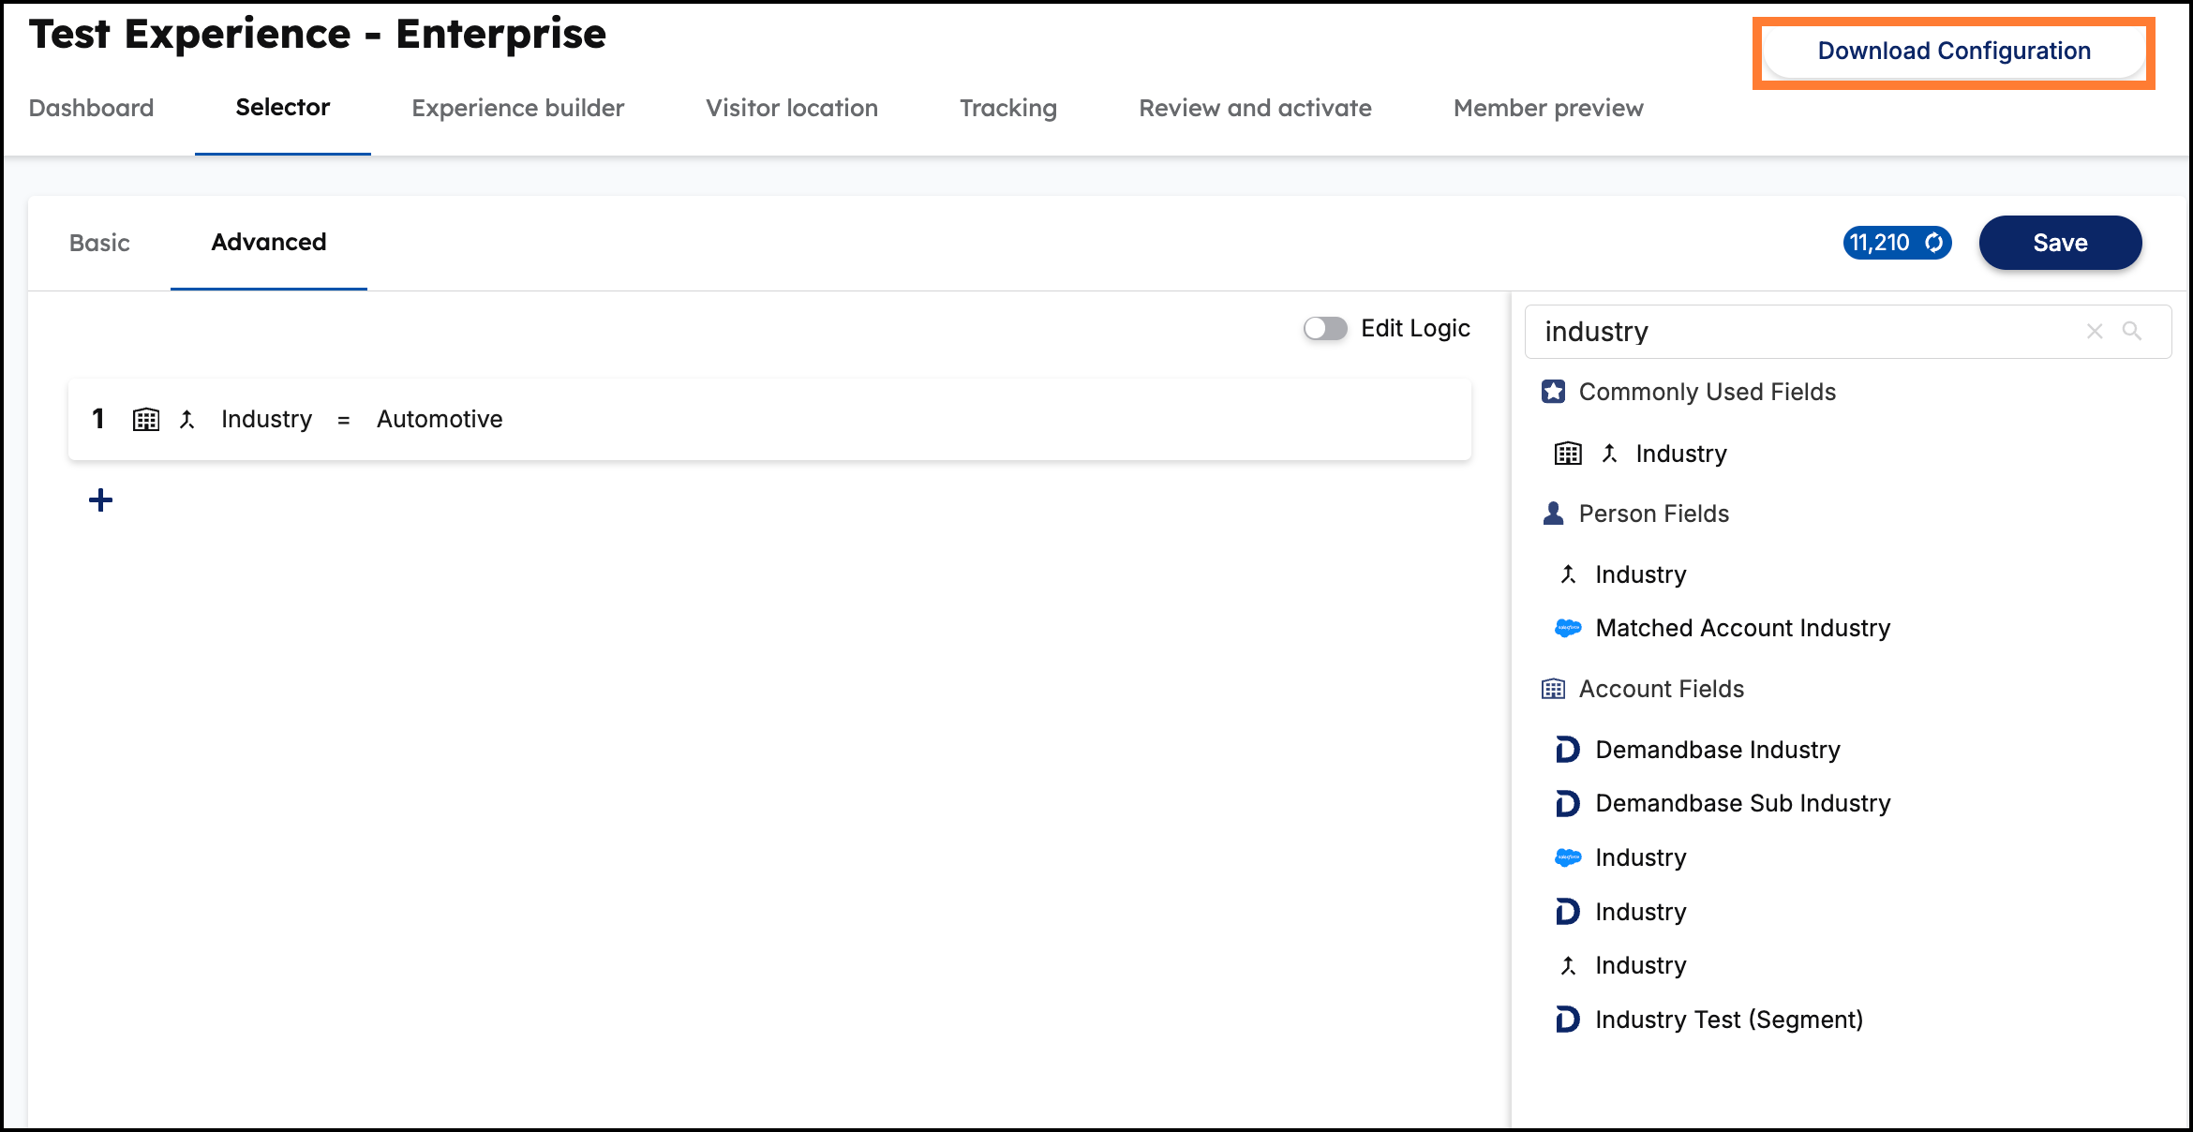Add a new condition with the plus icon
2193x1132 pixels.
tap(100, 500)
